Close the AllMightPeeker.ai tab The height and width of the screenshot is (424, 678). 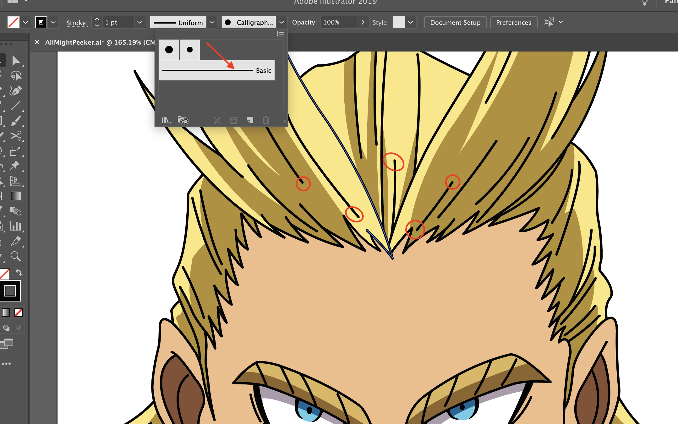37,42
